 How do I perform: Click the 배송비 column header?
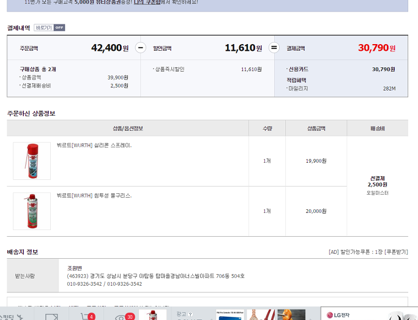tap(378, 128)
